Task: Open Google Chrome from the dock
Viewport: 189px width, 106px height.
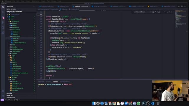Action: [114, 103]
